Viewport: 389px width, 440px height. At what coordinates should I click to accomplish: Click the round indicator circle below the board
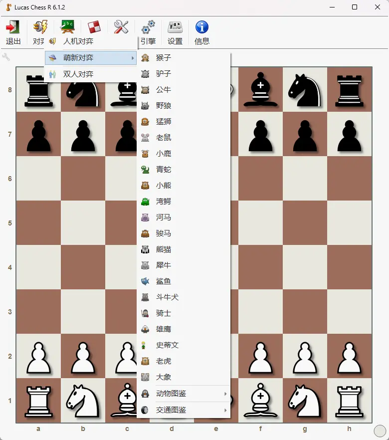point(380,431)
